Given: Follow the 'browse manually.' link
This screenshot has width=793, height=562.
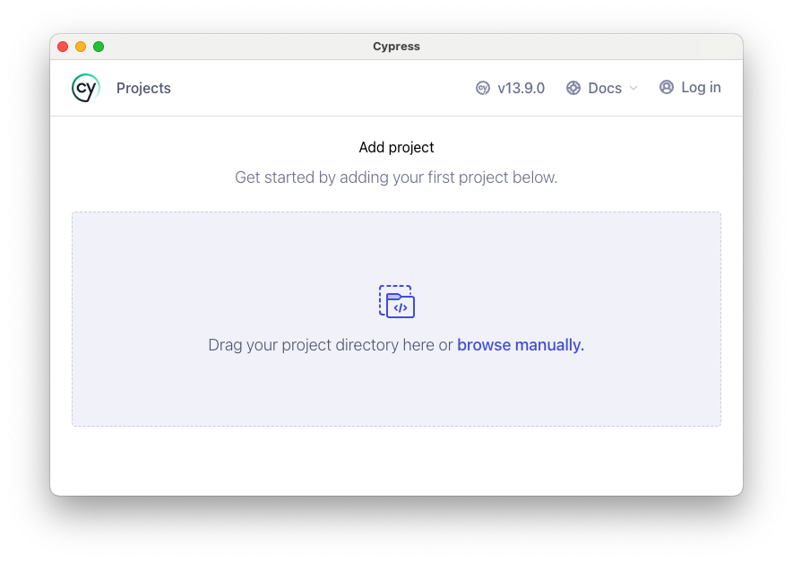Looking at the screenshot, I should [x=521, y=345].
